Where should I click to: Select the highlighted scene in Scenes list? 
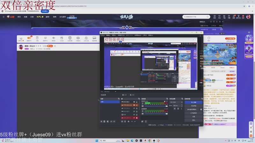click(x=110, y=102)
